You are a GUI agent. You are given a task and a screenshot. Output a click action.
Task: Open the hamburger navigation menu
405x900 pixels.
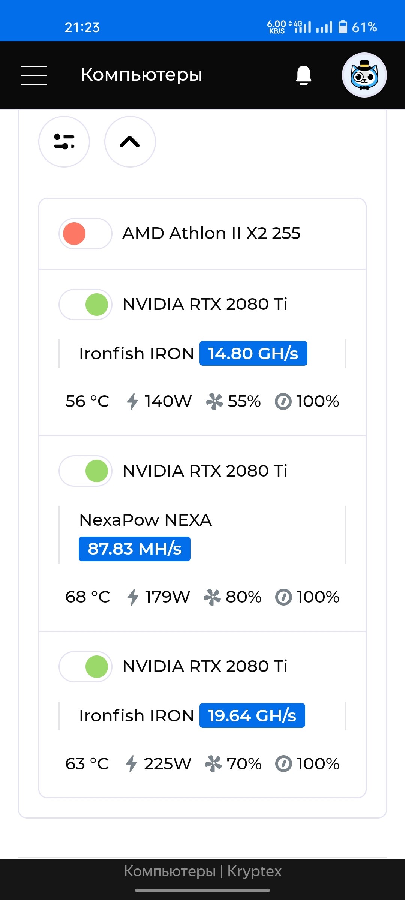click(x=34, y=75)
